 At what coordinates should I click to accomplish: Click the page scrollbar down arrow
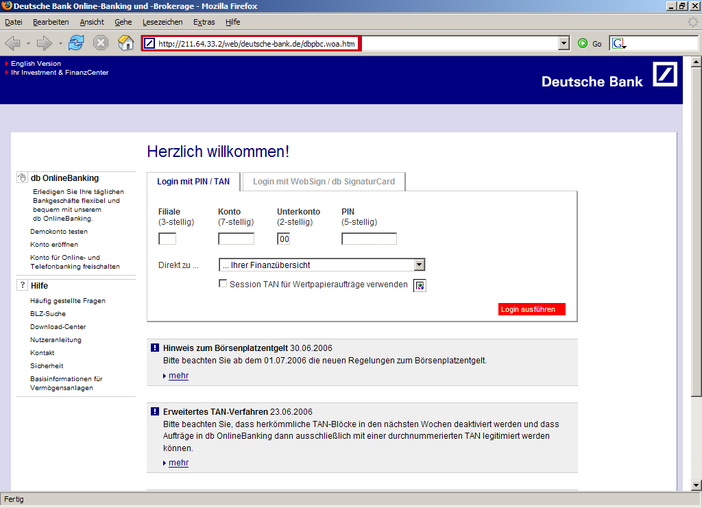696,485
